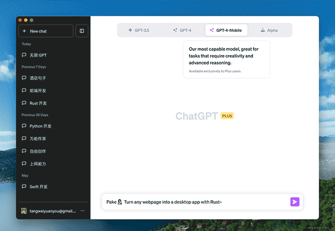Select the GPT-4-Mobile tab

click(x=226, y=30)
